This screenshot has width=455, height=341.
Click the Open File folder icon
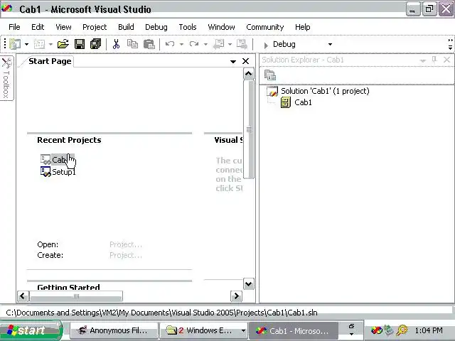(63, 44)
